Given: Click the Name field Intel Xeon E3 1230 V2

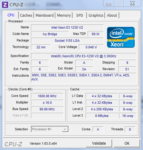Looking at the screenshot, I should (67, 27).
